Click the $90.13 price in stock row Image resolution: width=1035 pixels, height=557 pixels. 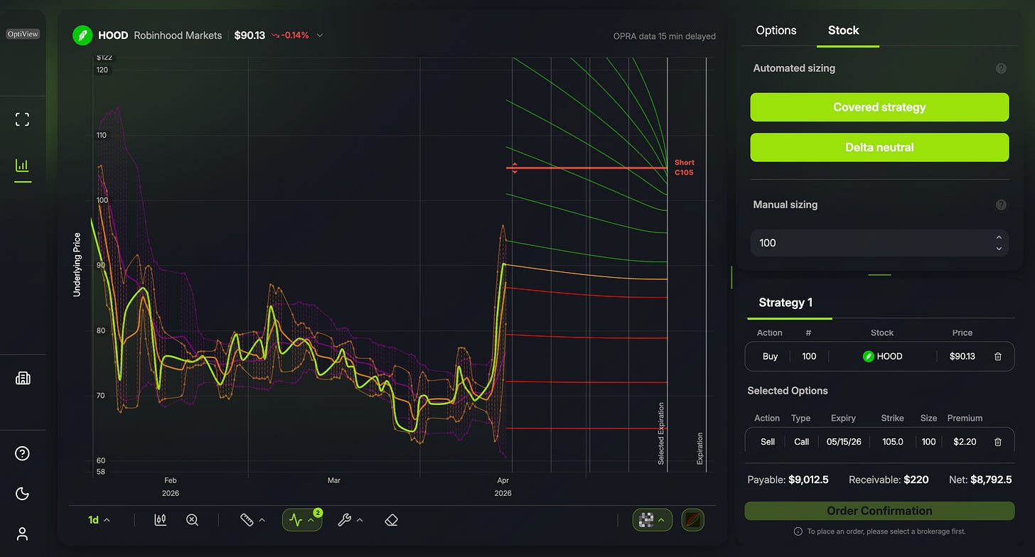point(962,357)
